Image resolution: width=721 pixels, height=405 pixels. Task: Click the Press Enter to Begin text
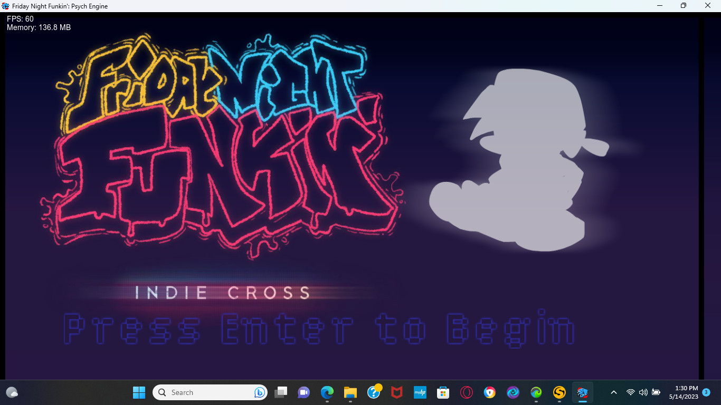click(319, 330)
